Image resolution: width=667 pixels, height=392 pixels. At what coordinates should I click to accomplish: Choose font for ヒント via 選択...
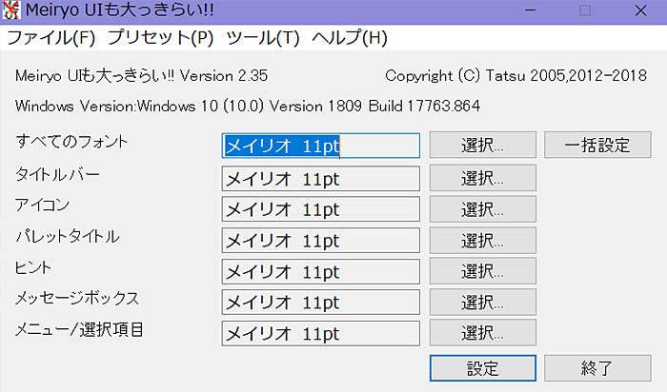coord(483,271)
